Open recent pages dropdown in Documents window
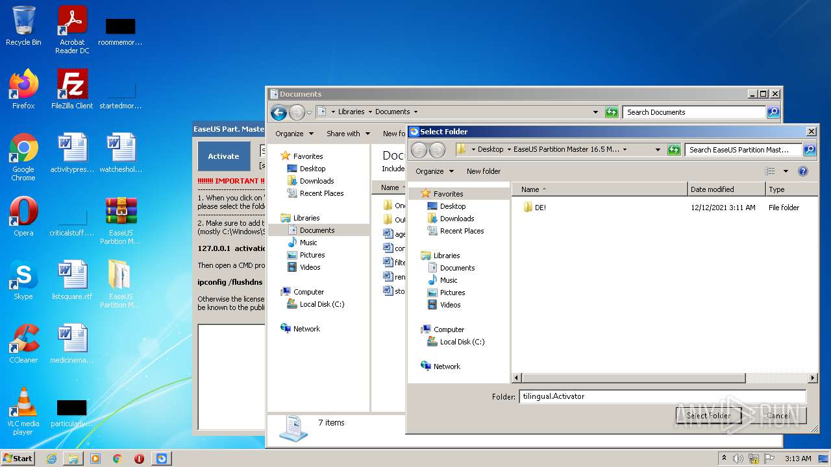 [309, 112]
